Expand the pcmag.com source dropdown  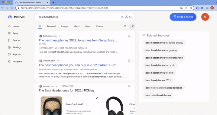(x=57, y=86)
